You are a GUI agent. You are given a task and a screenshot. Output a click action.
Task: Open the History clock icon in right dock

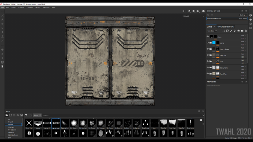point(251,24)
